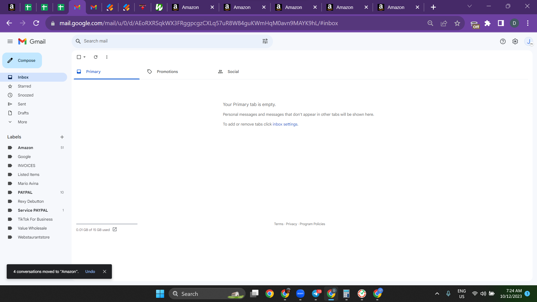The height and width of the screenshot is (302, 537).
Task: Open Telegram from taskbar
Action: tap(316, 294)
